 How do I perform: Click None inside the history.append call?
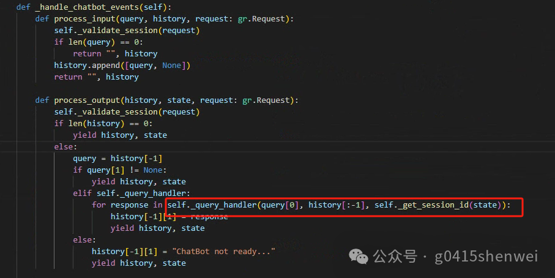[171, 66]
